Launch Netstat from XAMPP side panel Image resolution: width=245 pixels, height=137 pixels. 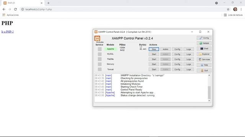pyautogui.click(x=204, y=43)
